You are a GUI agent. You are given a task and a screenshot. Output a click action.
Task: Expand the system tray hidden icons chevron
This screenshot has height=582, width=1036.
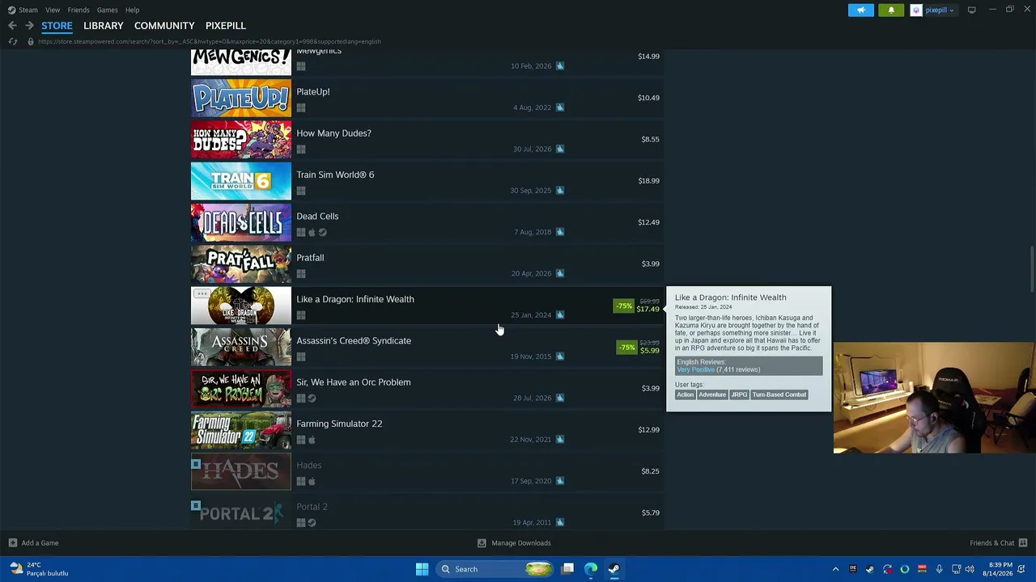(x=835, y=569)
